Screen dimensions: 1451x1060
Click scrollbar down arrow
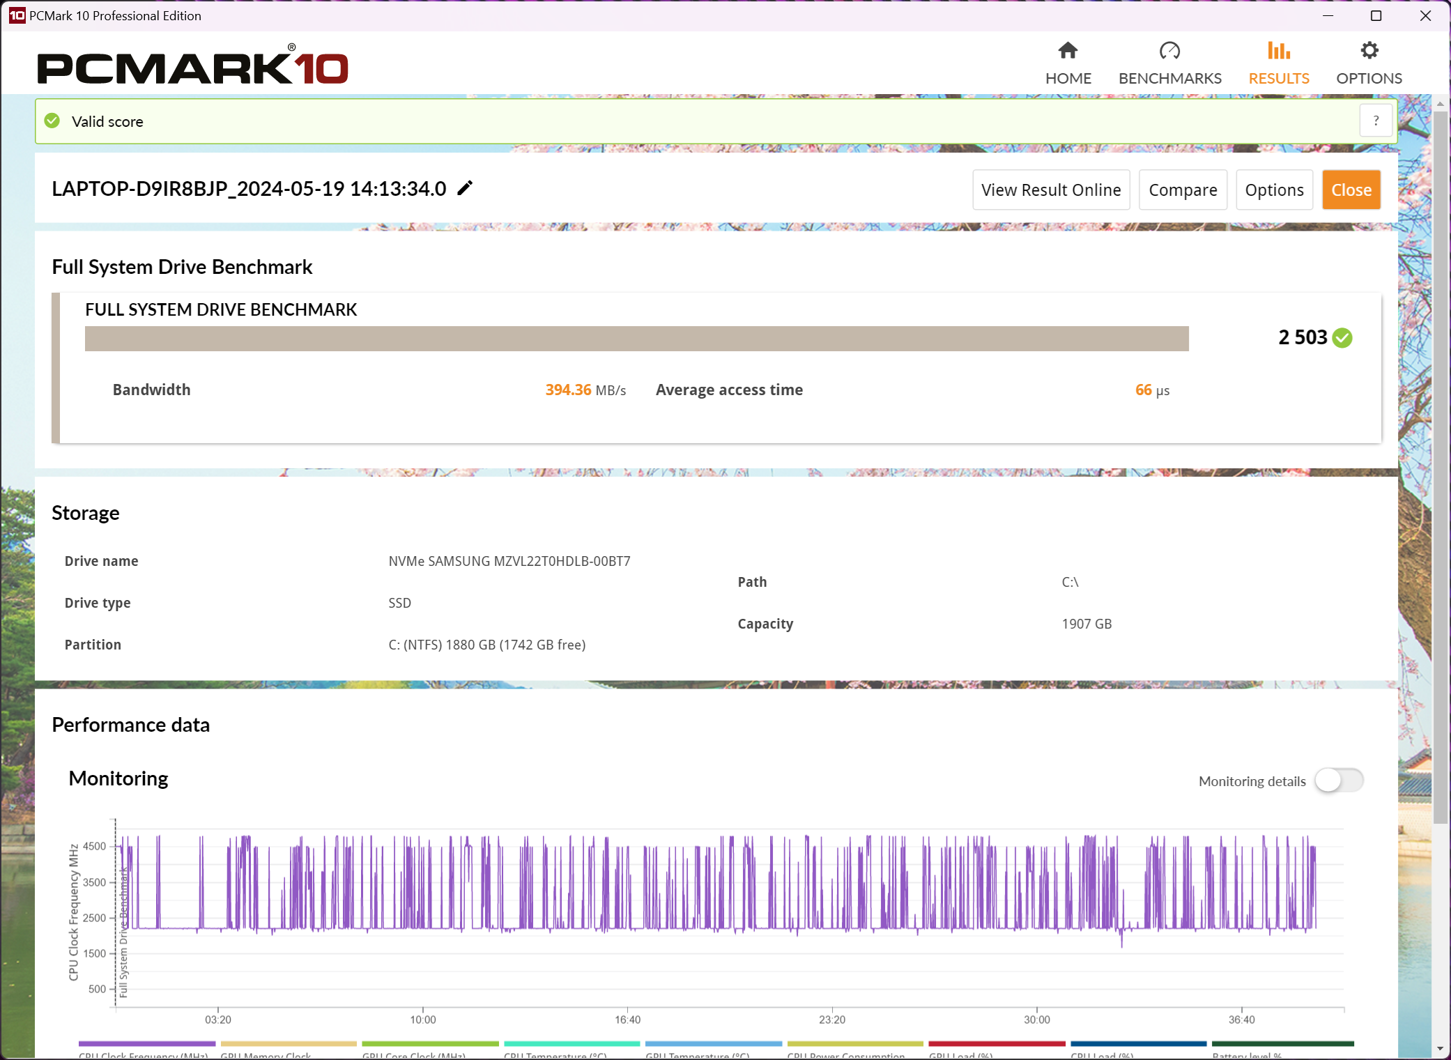(1440, 1049)
